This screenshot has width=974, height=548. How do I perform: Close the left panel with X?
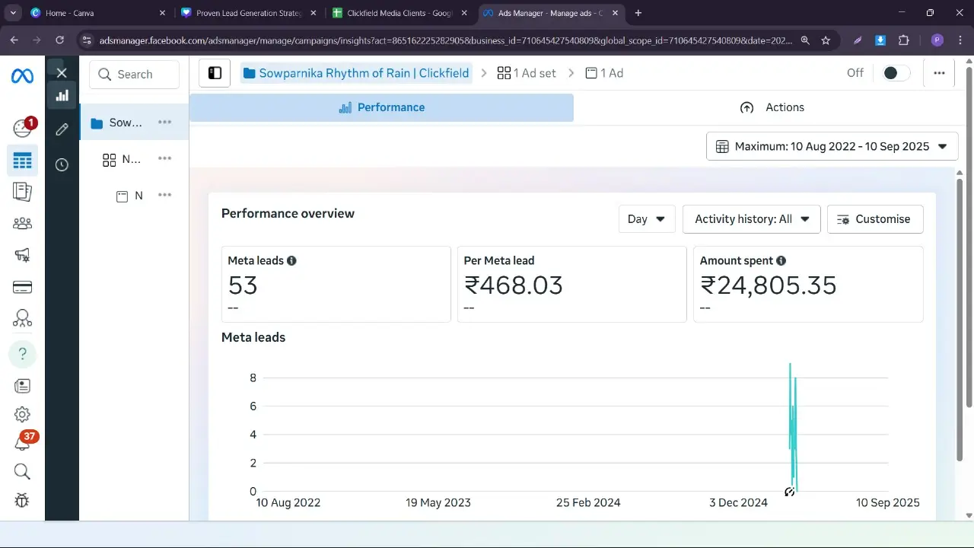tap(62, 73)
